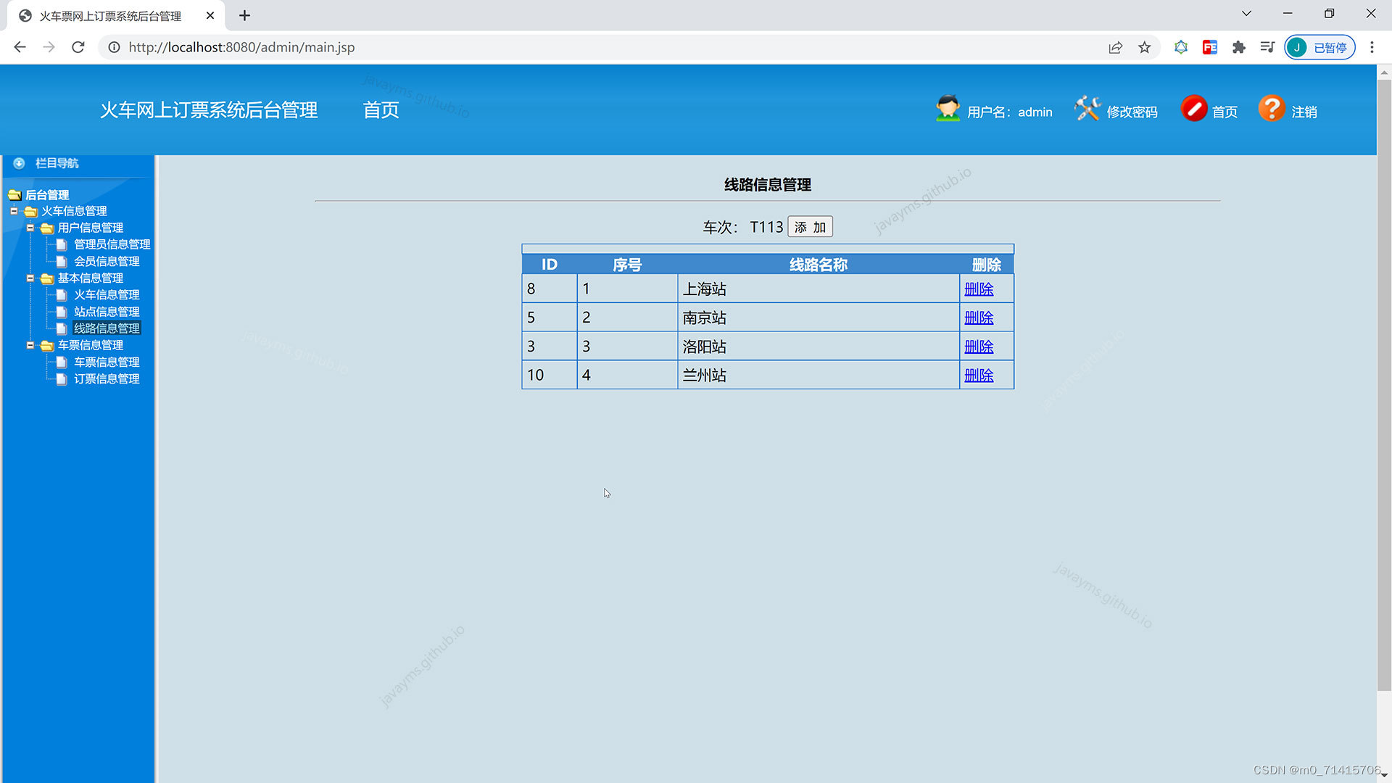Click the site information icon in address bar
Screen dimensions: 1392x783
click(x=114, y=47)
